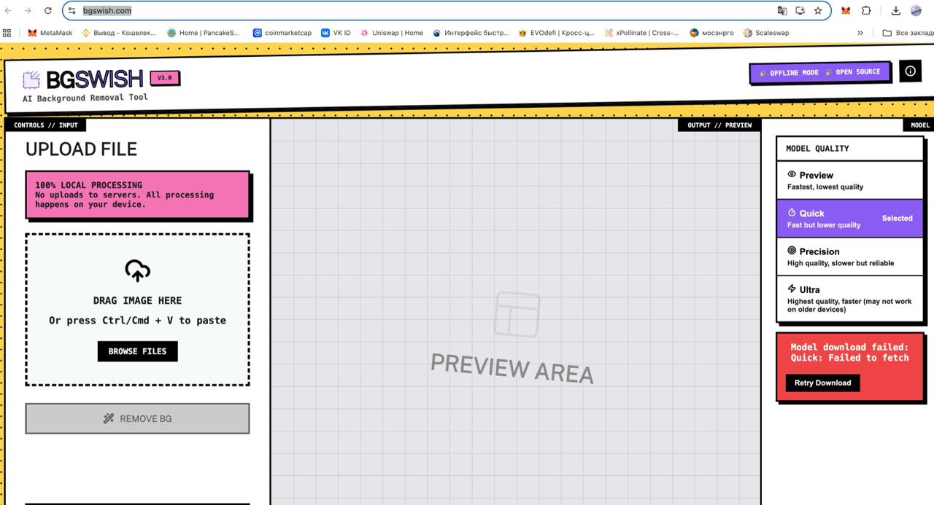This screenshot has width=934, height=505.
Task: Expand the hidden bookmarks overflow chevron
Action: 860,33
